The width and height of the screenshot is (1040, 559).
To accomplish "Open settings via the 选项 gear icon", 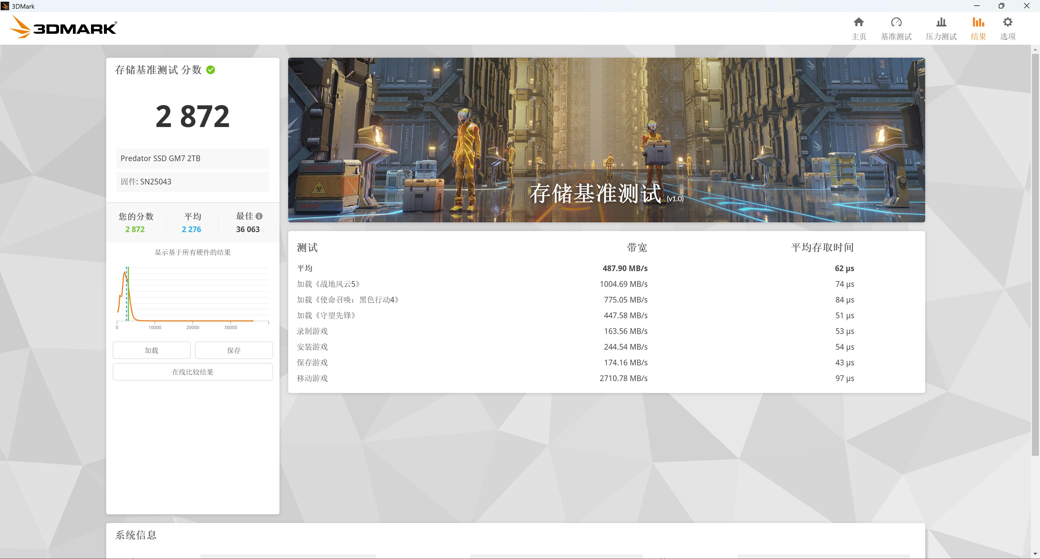I will click(x=1007, y=22).
